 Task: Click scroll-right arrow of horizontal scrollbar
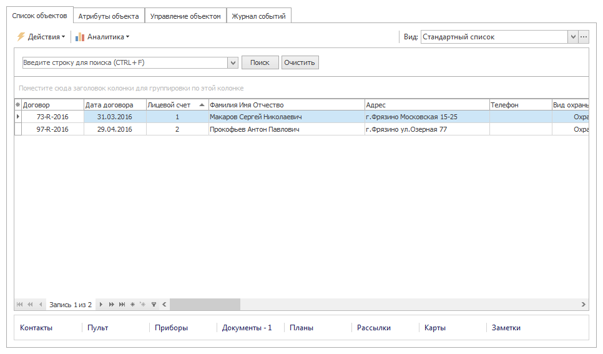(584, 304)
